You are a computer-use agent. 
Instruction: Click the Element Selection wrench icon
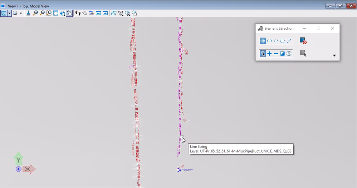click(260, 29)
